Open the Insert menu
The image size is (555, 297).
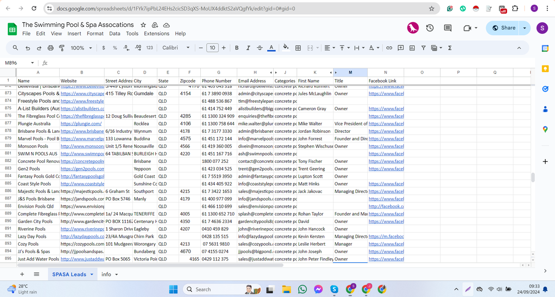pyautogui.click(x=74, y=33)
